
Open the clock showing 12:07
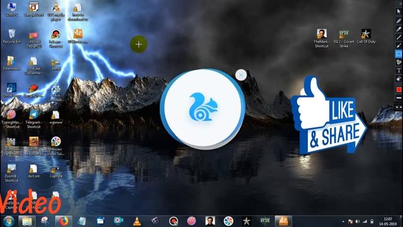pyautogui.click(x=388, y=221)
